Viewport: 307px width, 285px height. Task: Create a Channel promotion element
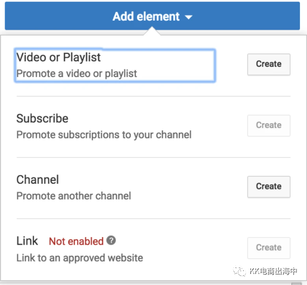click(x=269, y=187)
